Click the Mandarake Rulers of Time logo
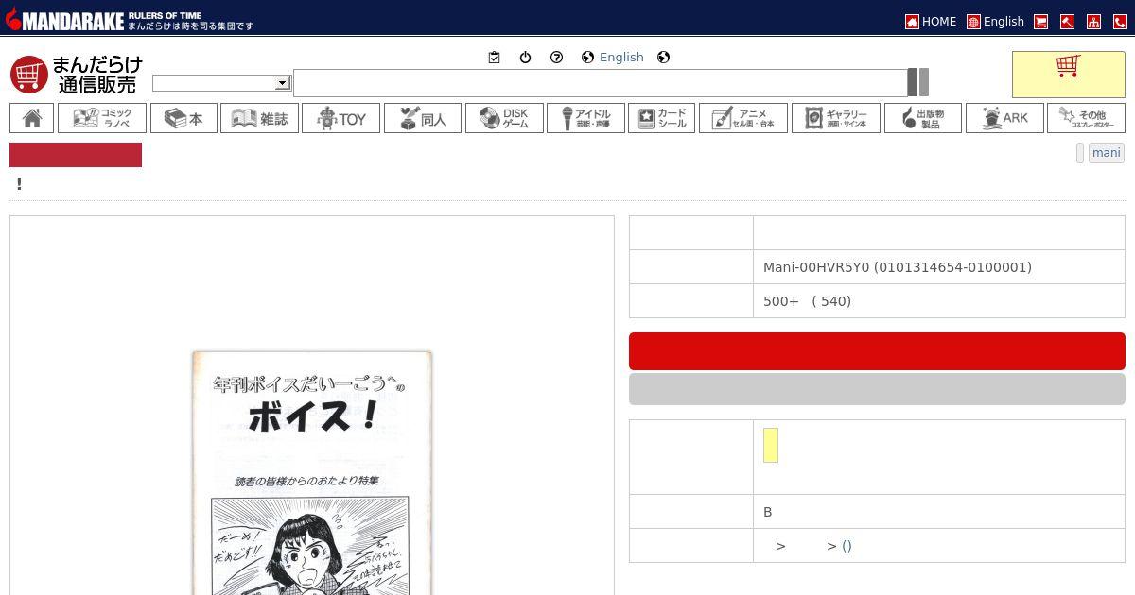The image size is (1135, 595). pyautogui.click(x=130, y=20)
